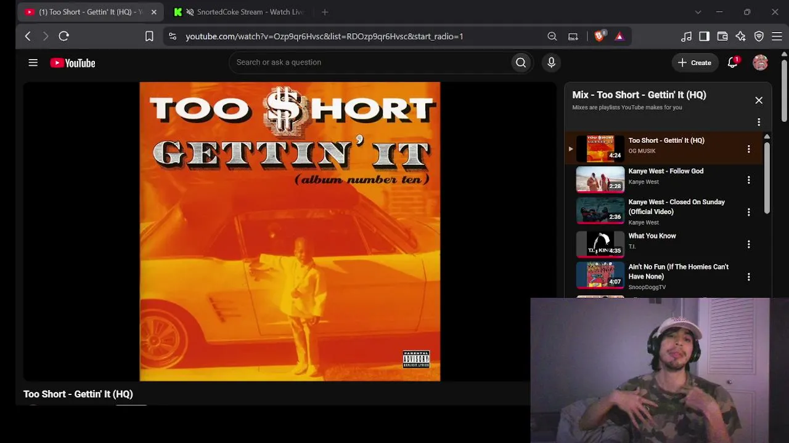This screenshot has width=789, height=443.
Task: Open the browser hamburger main menu
Action: (777, 36)
